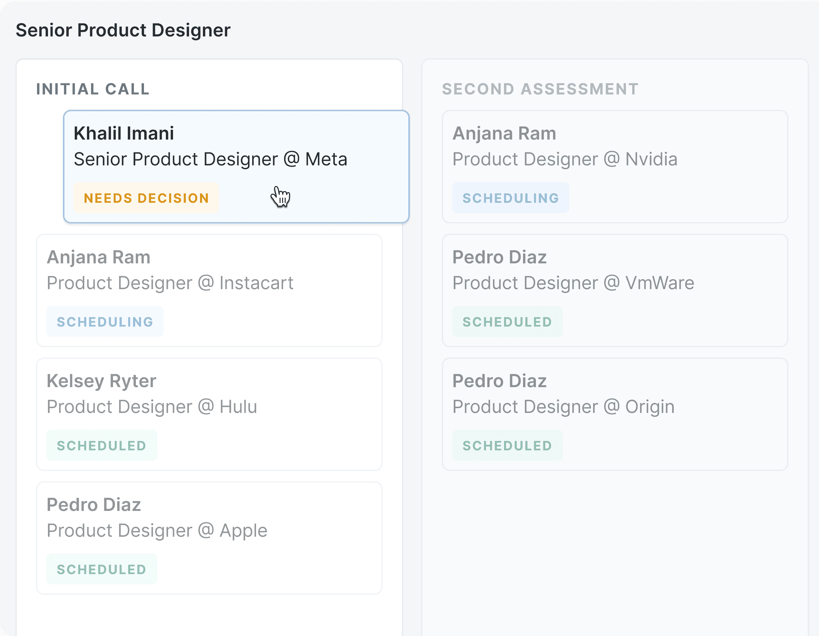819x636 pixels.
Task: Click the Senior Product Designer page title
Action: (x=123, y=30)
